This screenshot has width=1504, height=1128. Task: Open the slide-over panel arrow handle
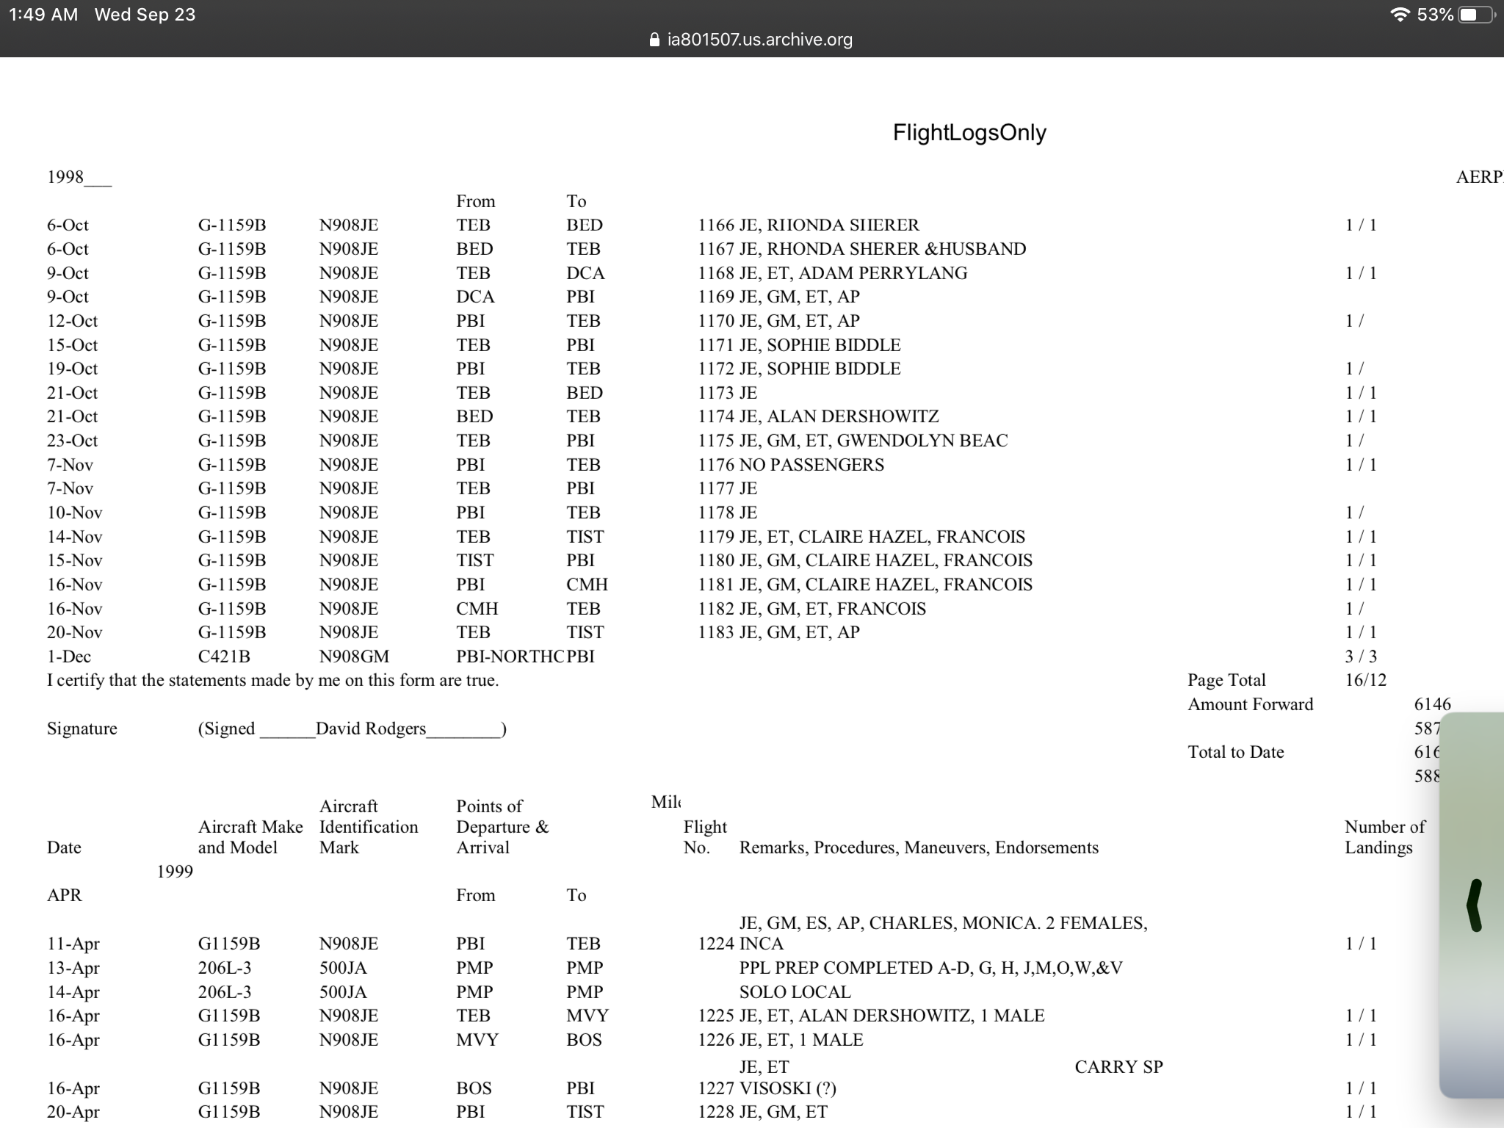(1473, 905)
